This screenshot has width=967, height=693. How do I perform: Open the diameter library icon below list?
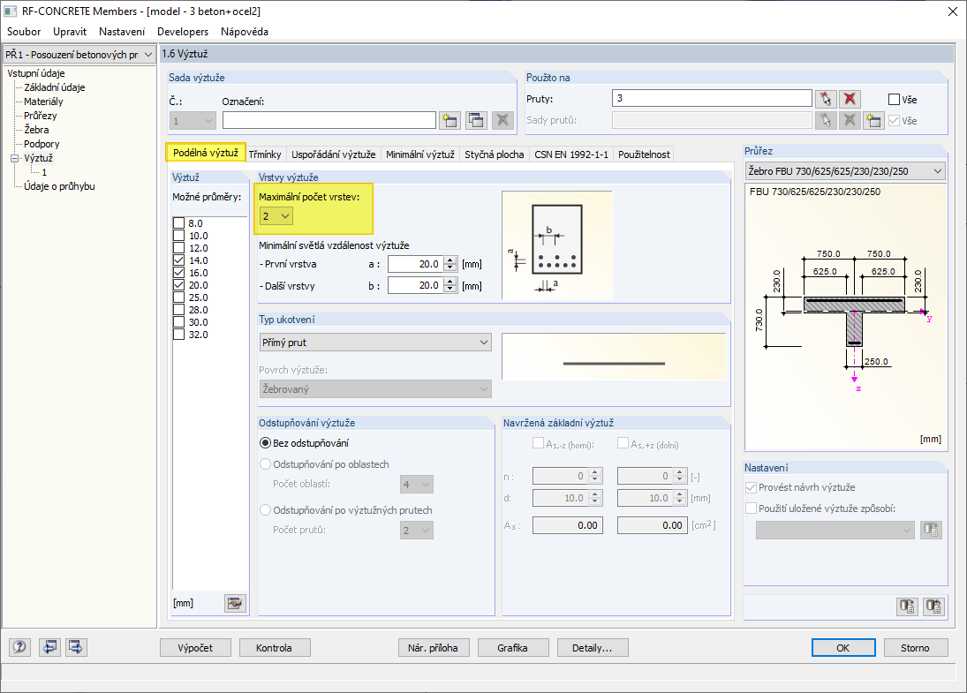pyautogui.click(x=234, y=603)
